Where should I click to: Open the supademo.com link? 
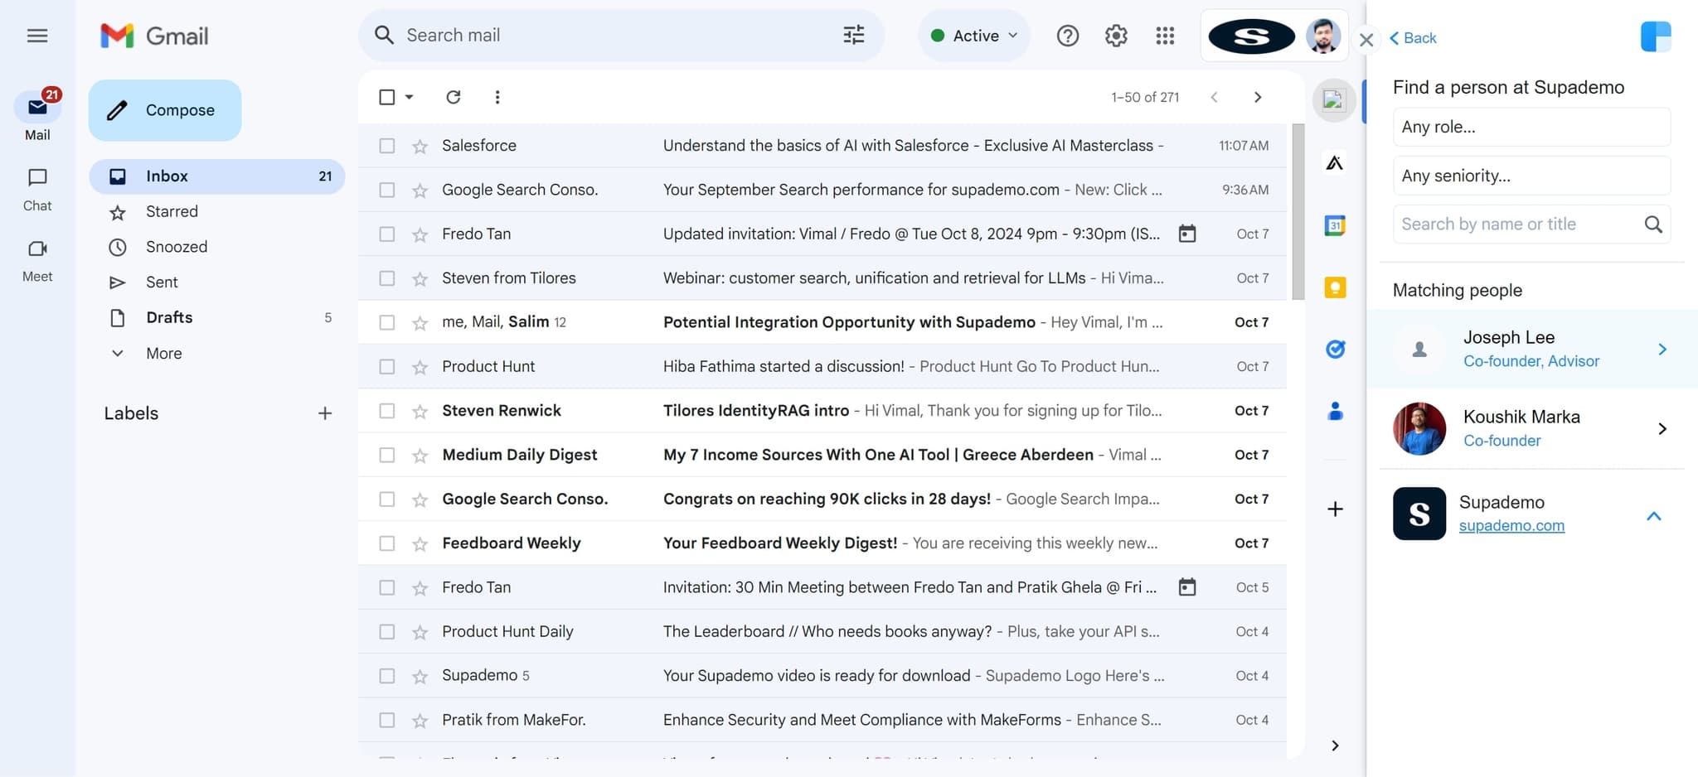[1511, 526]
